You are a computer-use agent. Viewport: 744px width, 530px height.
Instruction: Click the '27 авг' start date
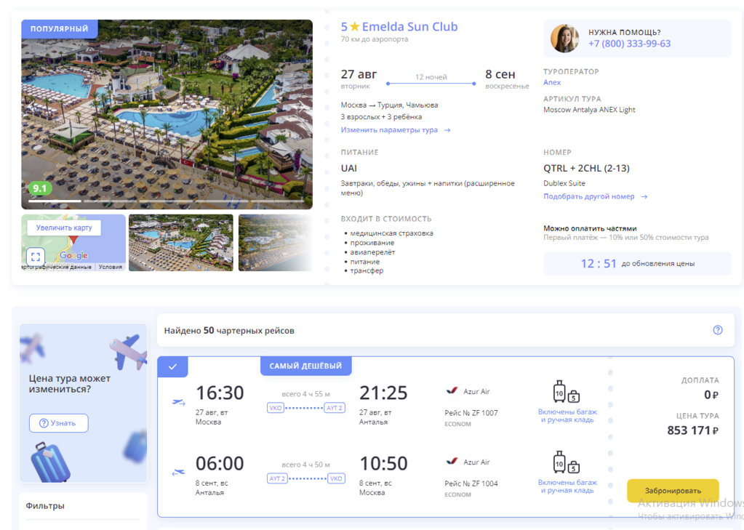(x=359, y=74)
